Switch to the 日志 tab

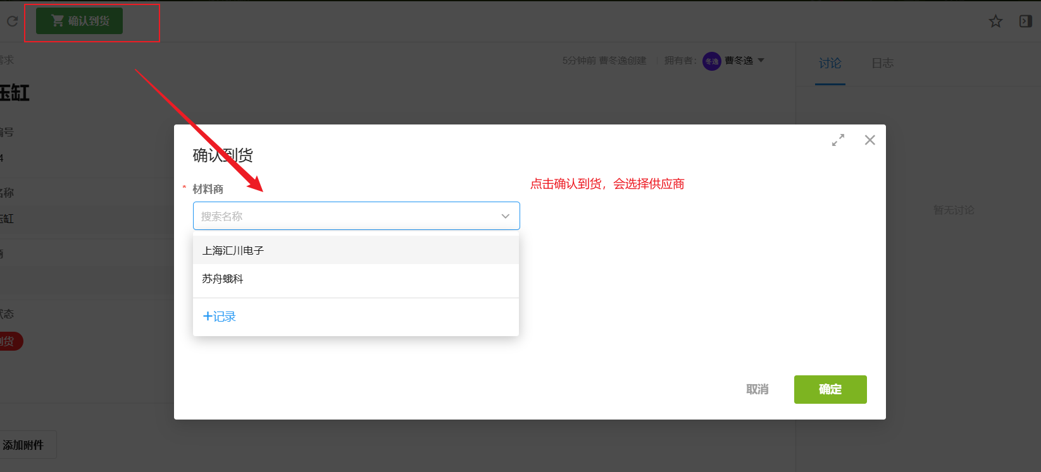coord(882,63)
